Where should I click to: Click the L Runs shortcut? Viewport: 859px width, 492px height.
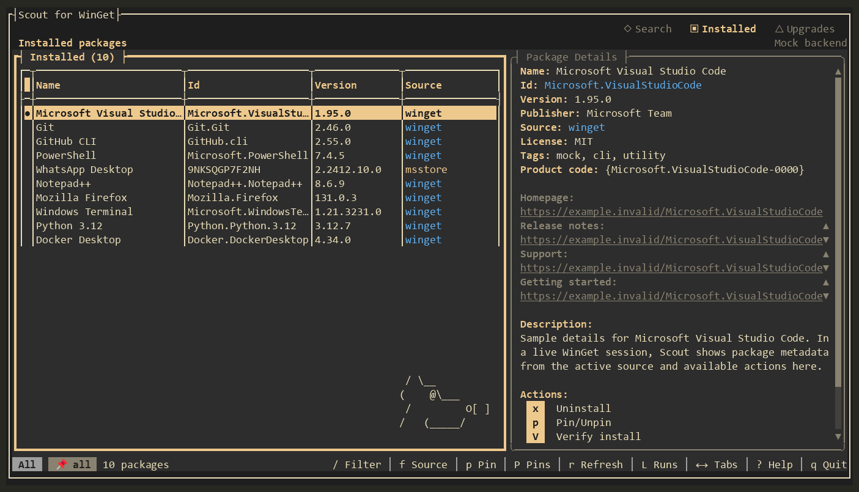[x=659, y=464]
